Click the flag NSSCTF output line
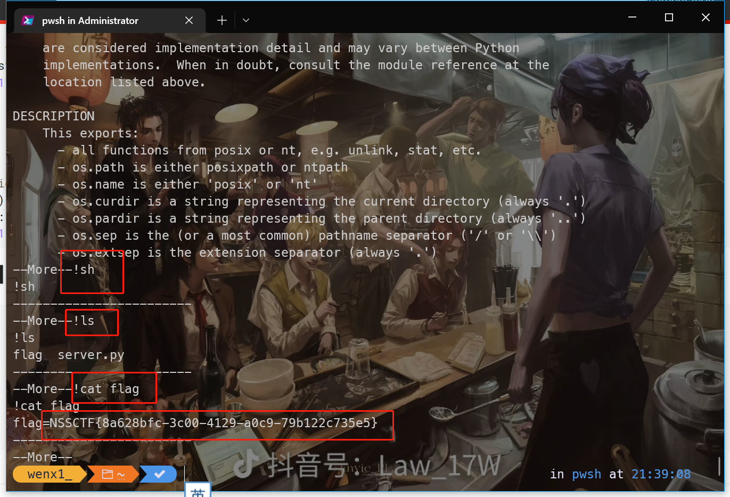Image resolution: width=730 pixels, height=497 pixels. [x=195, y=423]
